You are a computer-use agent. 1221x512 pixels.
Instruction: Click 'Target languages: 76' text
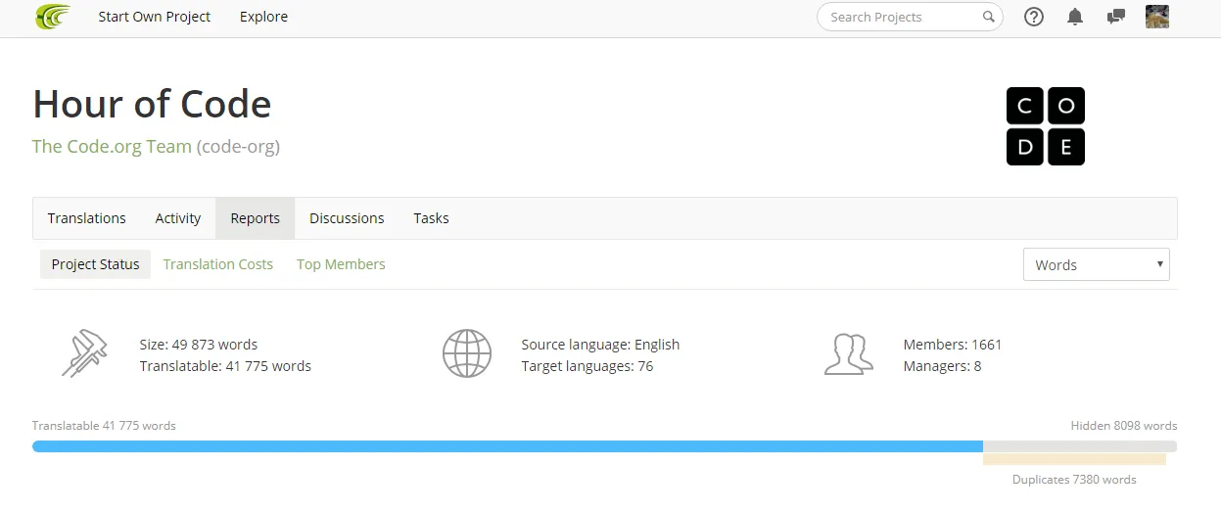pos(587,366)
